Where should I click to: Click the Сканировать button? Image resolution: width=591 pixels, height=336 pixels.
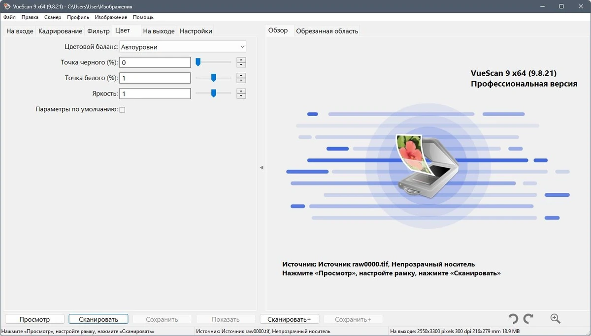pos(98,319)
